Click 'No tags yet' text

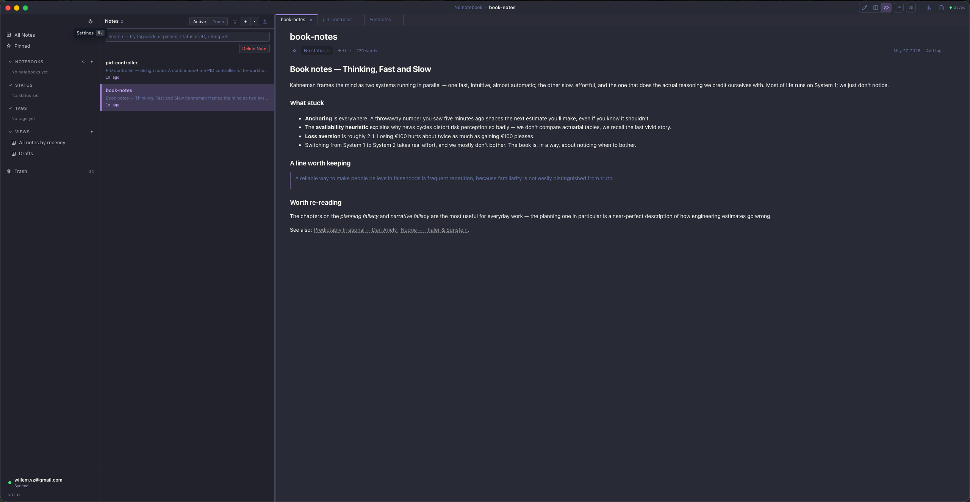tap(23, 118)
